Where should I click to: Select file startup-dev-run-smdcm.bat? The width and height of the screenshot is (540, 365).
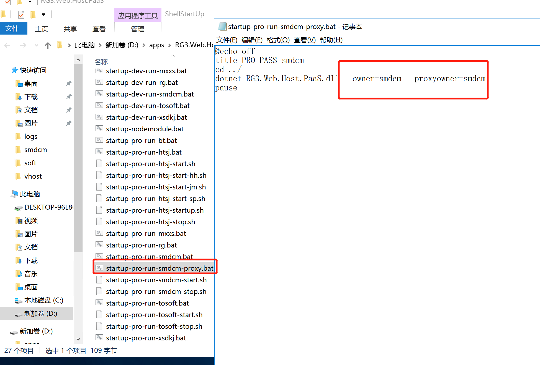(x=150, y=94)
